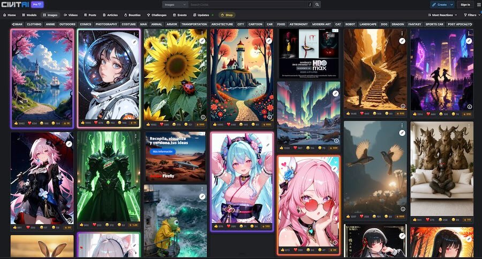Click thumbs-up on aurora landscape image

(x=285, y=148)
